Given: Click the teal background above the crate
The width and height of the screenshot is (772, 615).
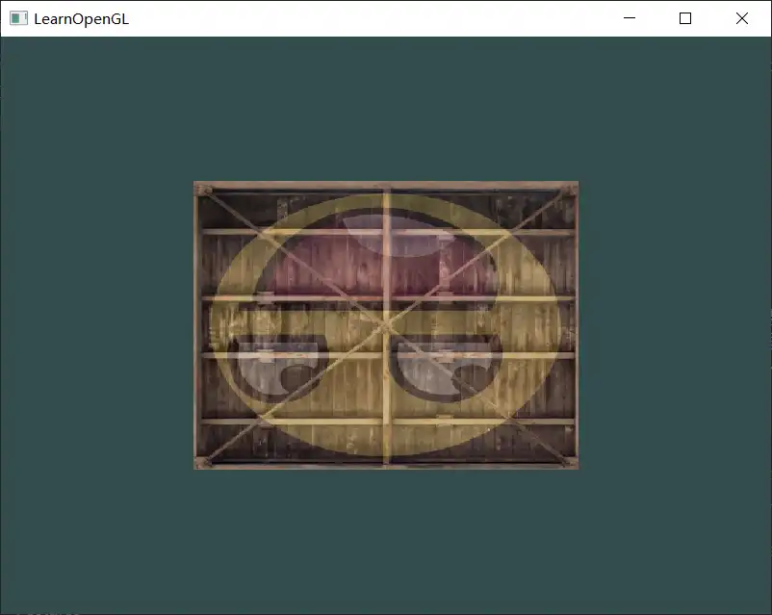Looking at the screenshot, I should click(x=386, y=106).
